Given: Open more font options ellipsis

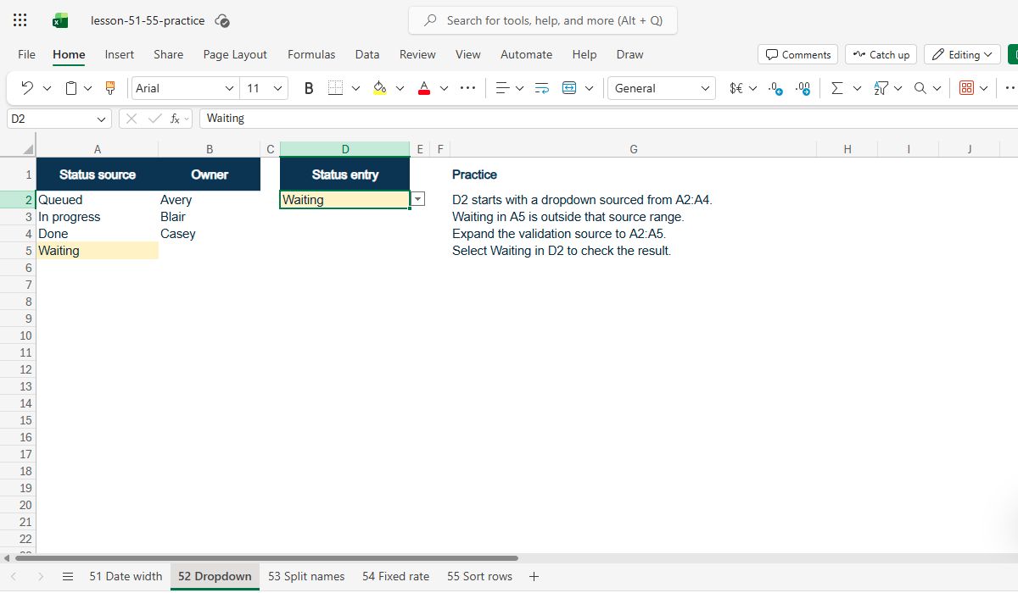Looking at the screenshot, I should click(467, 88).
